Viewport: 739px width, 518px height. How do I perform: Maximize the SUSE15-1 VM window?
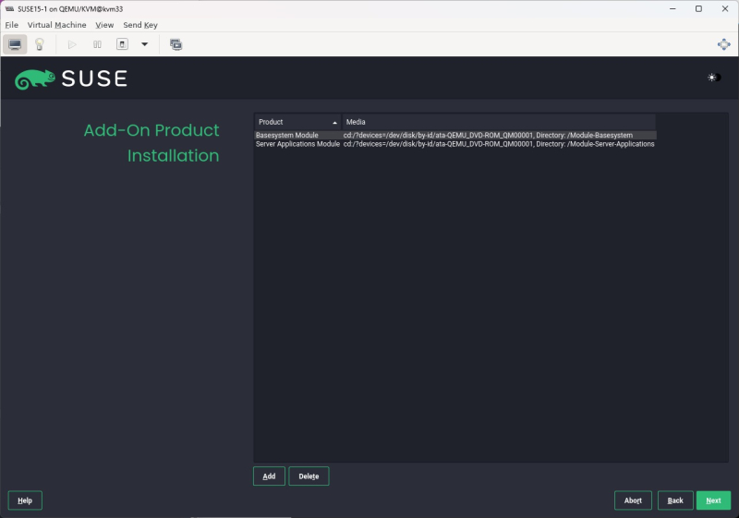point(698,9)
